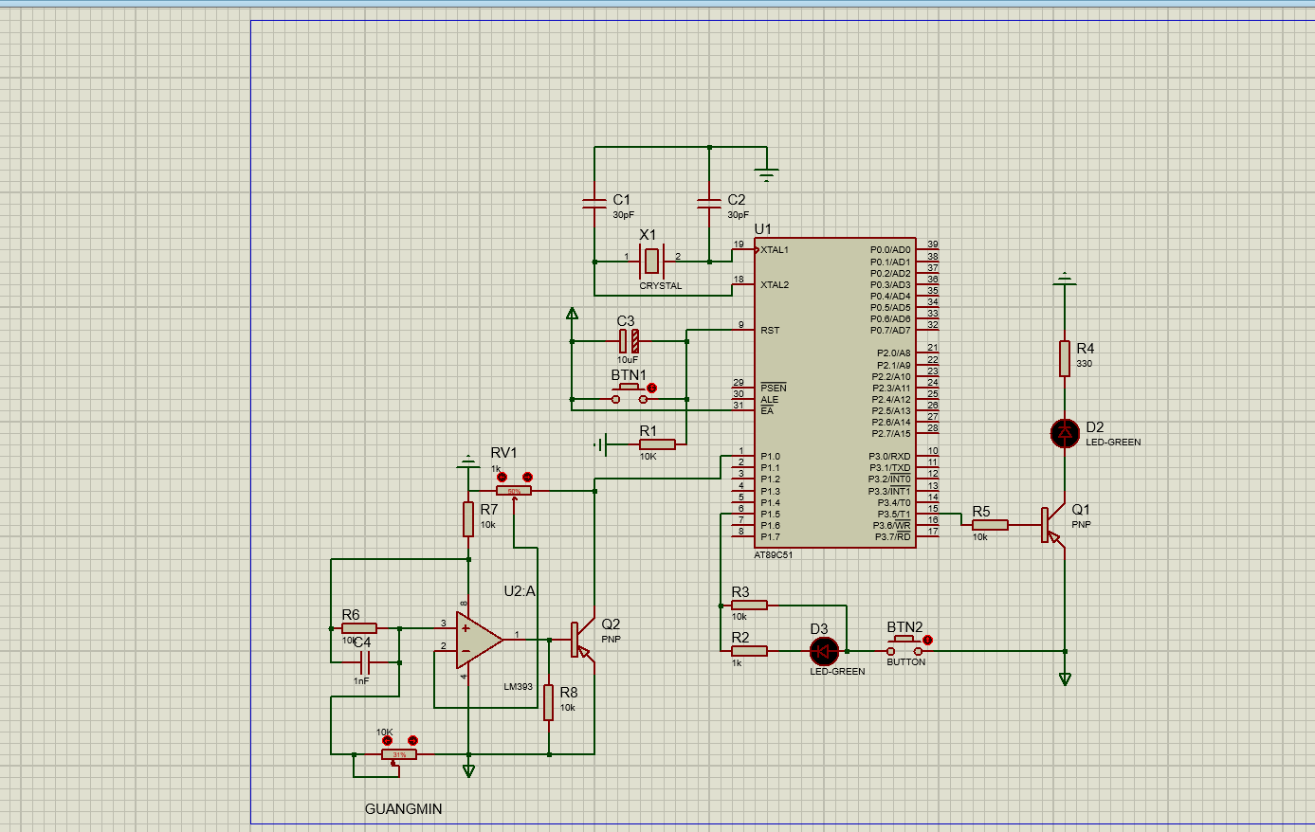Click the CRYSTAL text under X1
This screenshot has width=1315, height=832.
click(661, 285)
